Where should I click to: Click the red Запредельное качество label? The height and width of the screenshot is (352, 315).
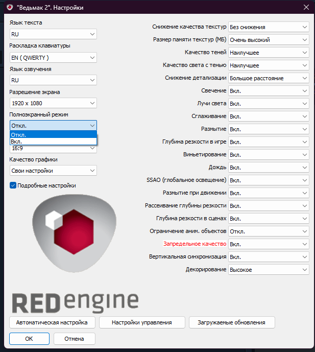tap(195, 244)
